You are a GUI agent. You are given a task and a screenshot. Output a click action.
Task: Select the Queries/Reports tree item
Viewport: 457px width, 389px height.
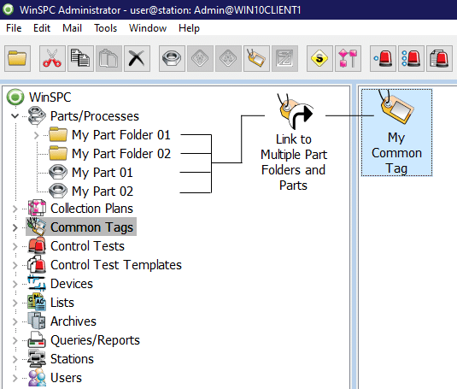point(95,340)
